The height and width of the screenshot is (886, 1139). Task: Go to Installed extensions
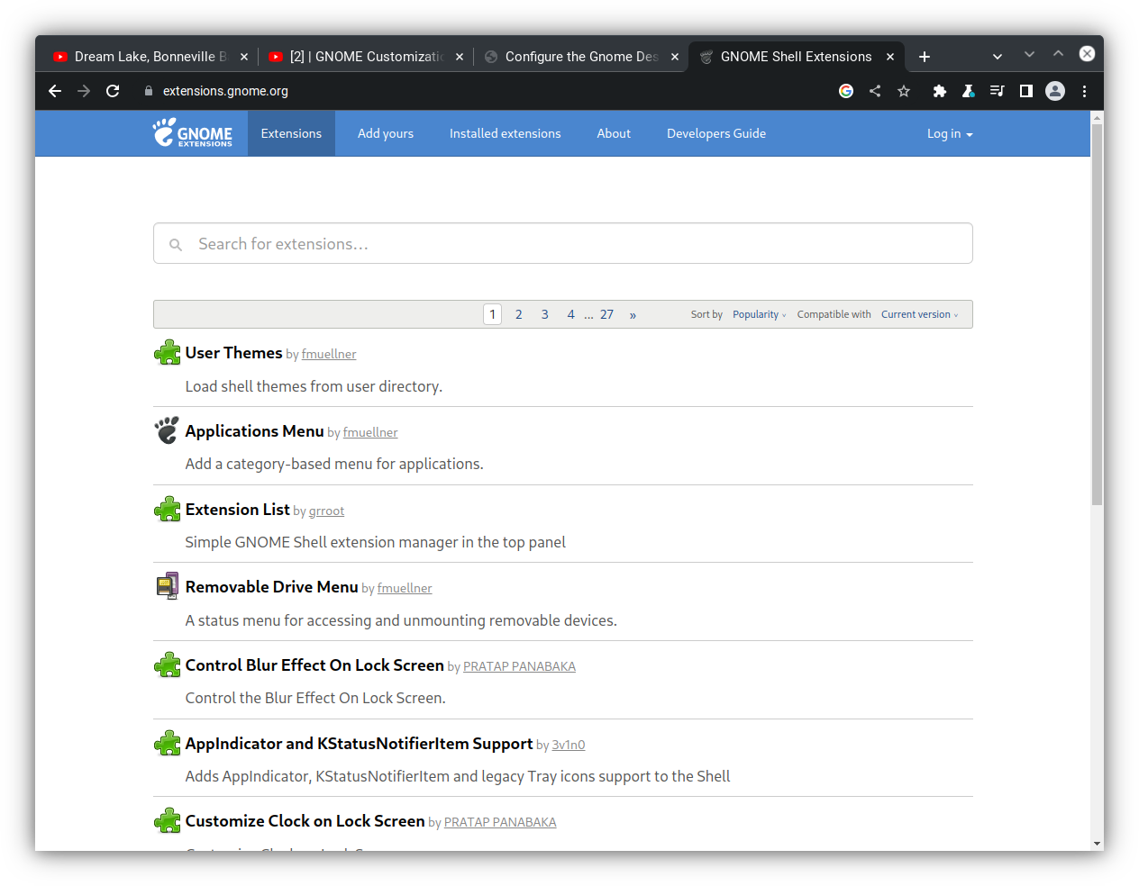(505, 133)
